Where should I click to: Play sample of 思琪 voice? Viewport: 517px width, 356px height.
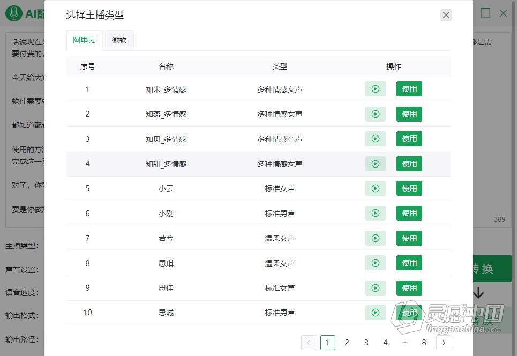(x=375, y=263)
